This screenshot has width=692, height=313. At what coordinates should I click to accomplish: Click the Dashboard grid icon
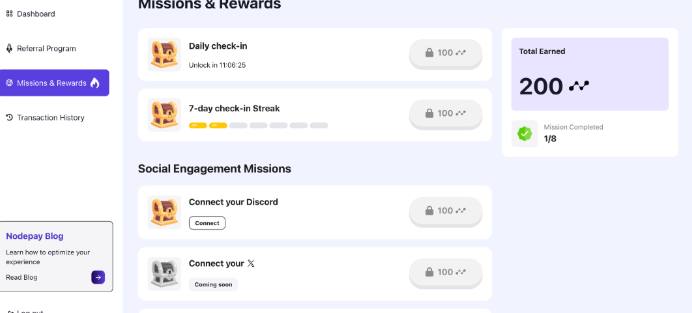click(9, 14)
